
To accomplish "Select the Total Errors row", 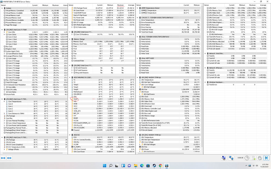I will click(237, 85).
